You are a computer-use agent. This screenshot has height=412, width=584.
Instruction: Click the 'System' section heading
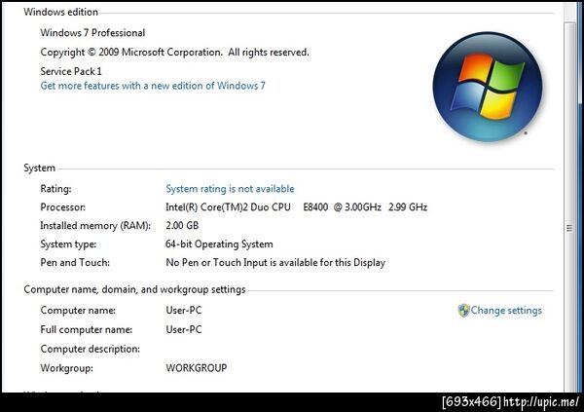tap(40, 168)
